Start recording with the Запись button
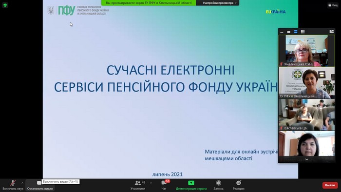The width and height of the screenshot is (341, 192). click(x=218, y=185)
